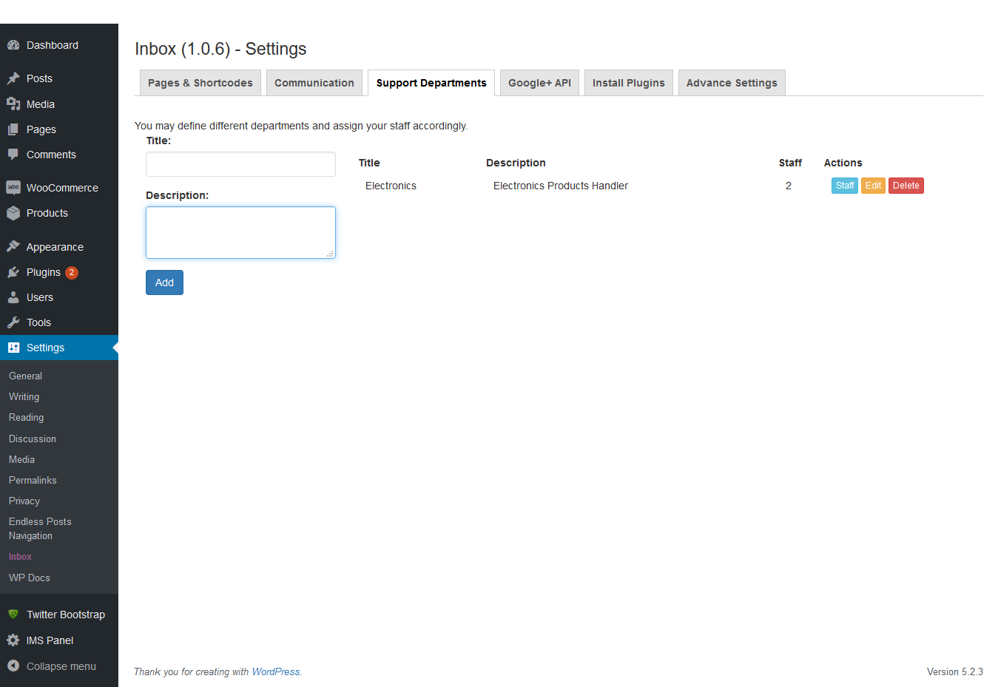Click the Version 5.2.3 footer text
The image size is (998, 687).
[954, 672]
